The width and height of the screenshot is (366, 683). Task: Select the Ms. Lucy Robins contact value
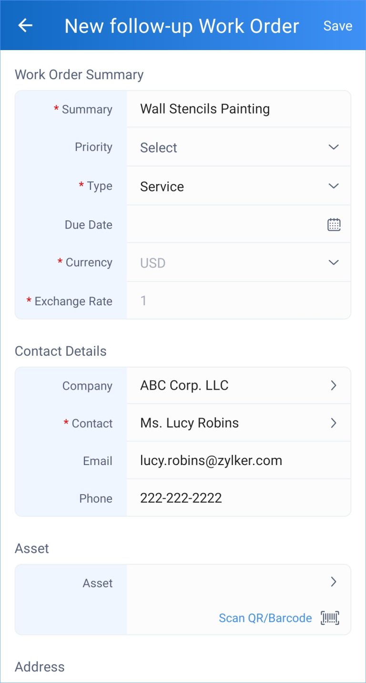[189, 423]
